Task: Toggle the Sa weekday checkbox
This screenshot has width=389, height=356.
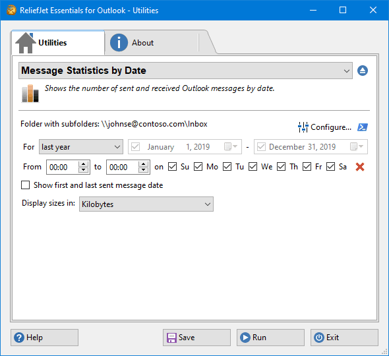Action: pos(330,167)
